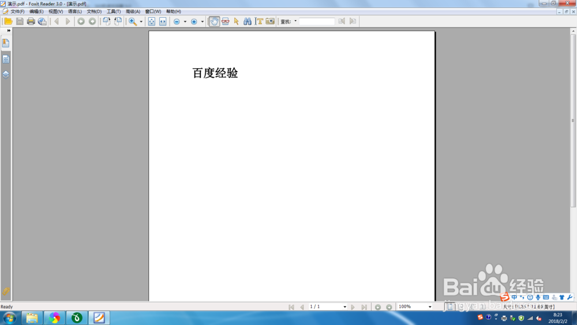
Task: Go to previous page using toolbar arrow
Action: coord(57,21)
